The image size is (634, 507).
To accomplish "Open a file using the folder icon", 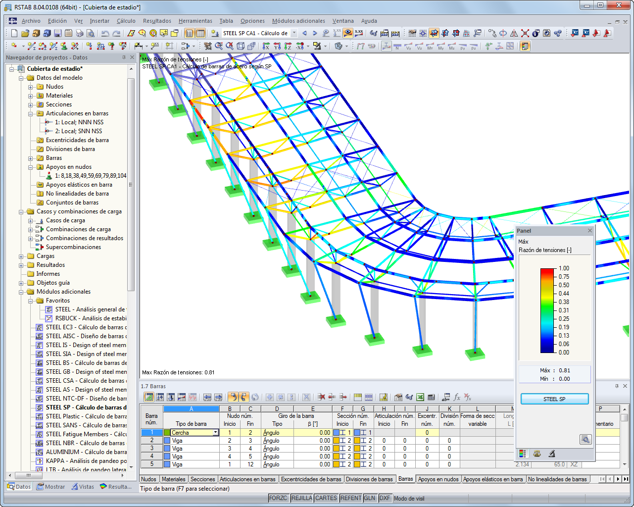I will pyautogui.click(x=25, y=33).
